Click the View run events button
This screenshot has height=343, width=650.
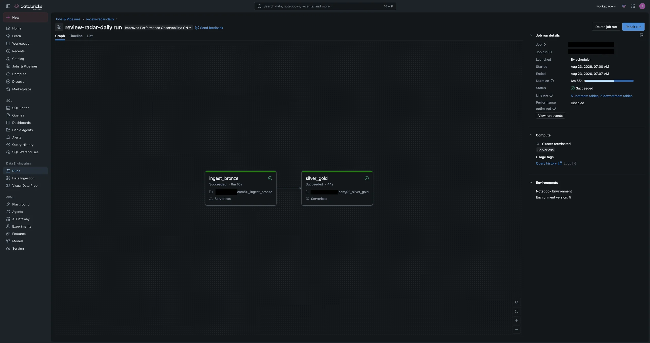[550, 116]
